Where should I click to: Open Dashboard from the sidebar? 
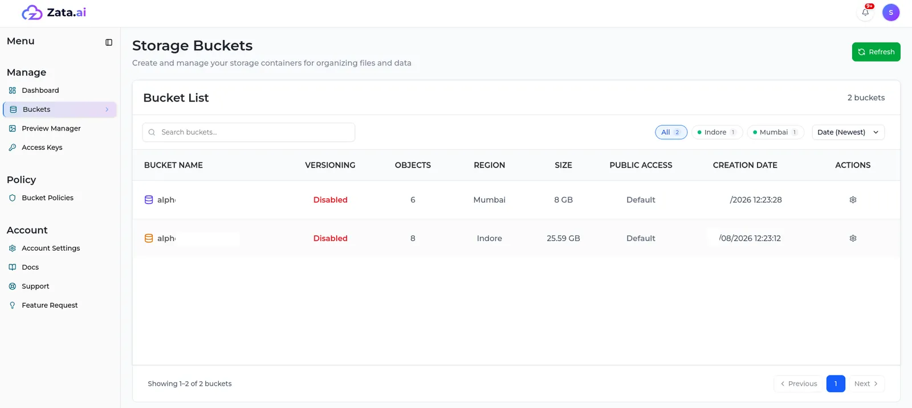(40, 91)
